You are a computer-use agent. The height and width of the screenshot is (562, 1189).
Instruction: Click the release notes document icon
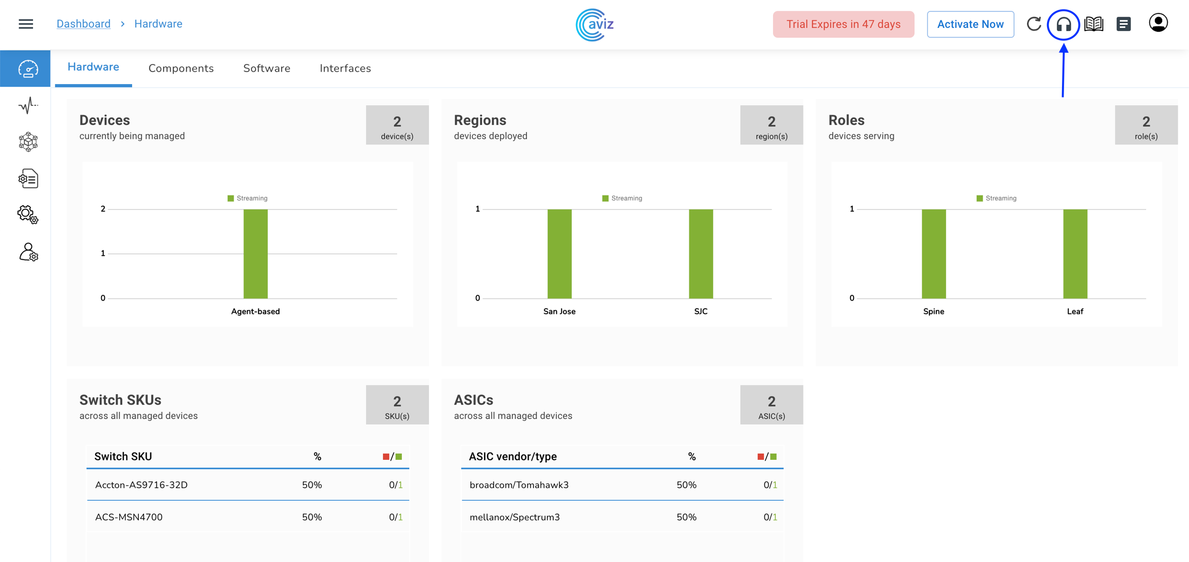(x=1123, y=24)
